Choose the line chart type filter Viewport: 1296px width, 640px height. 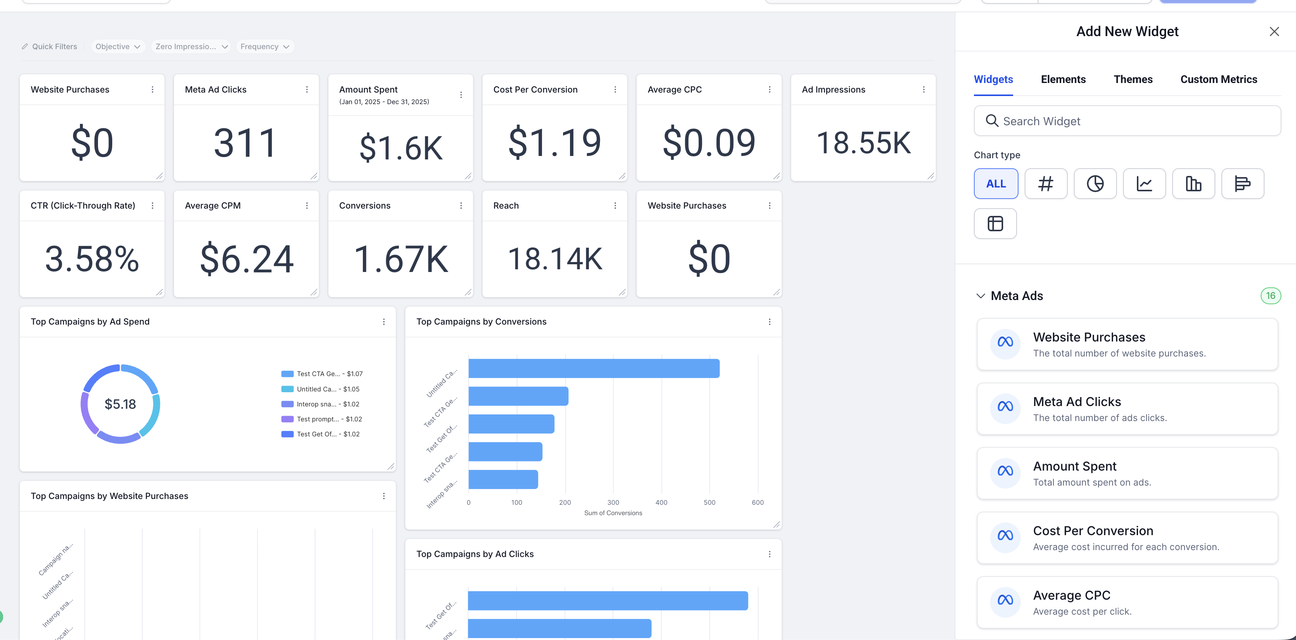[x=1144, y=184]
